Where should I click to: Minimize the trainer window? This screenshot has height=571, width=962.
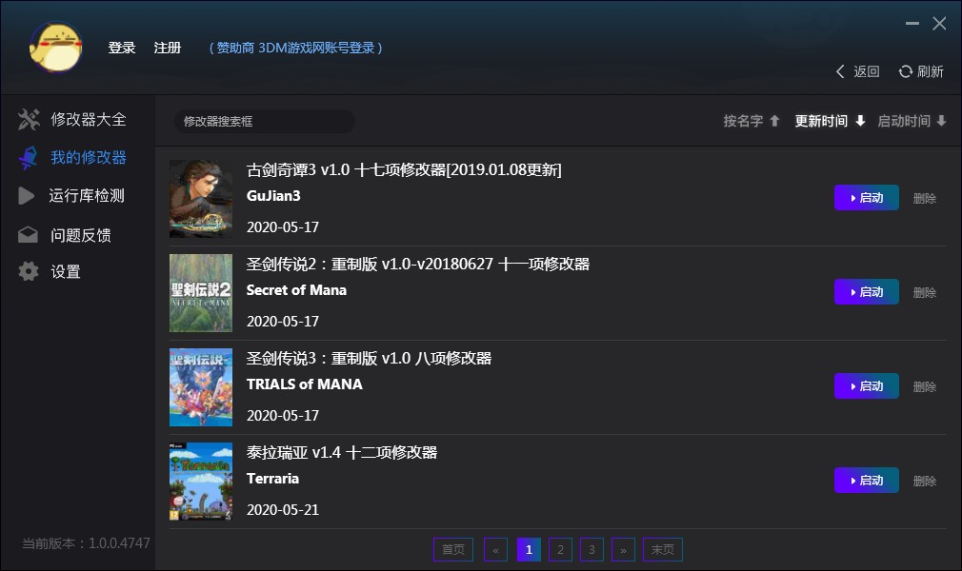(912, 23)
